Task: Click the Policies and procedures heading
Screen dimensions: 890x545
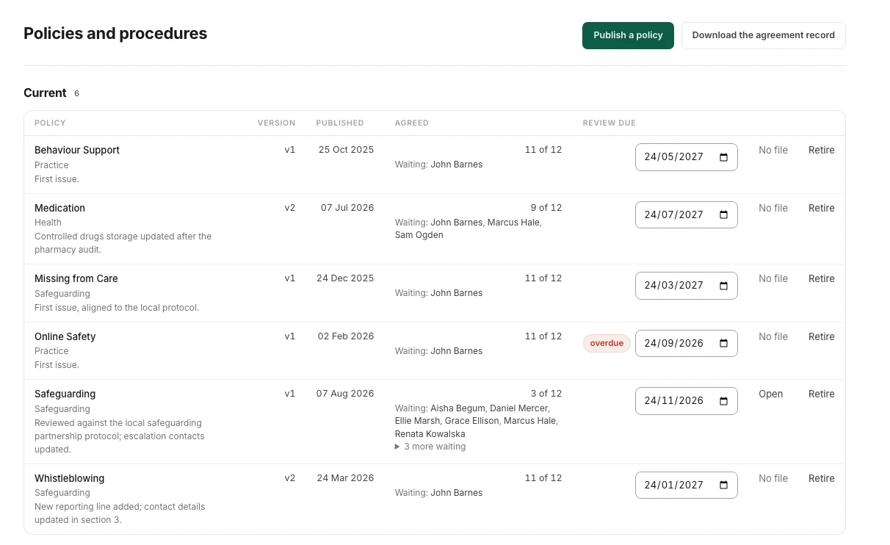Action: coord(115,34)
